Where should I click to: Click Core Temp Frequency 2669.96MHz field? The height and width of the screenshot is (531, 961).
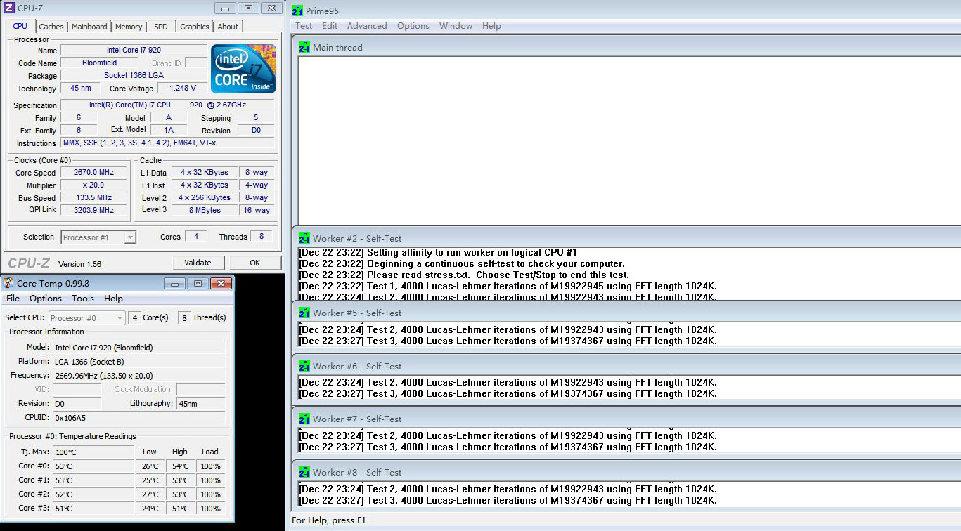click(x=139, y=376)
